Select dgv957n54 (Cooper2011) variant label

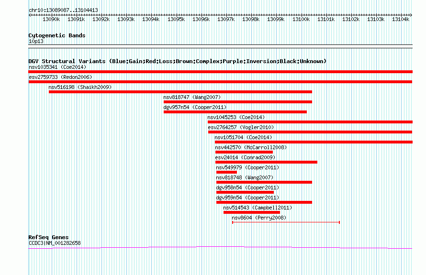pos(195,107)
